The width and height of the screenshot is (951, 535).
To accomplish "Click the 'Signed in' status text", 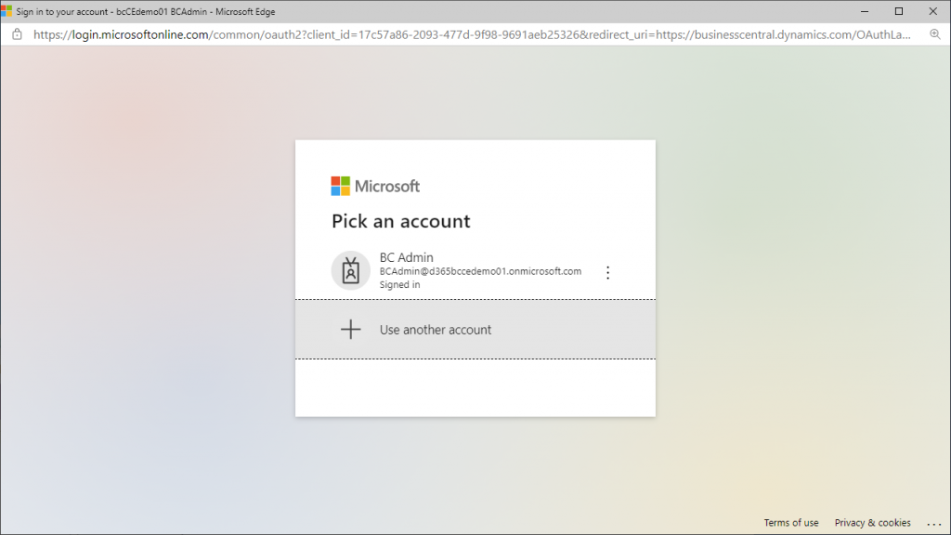I will tap(399, 284).
